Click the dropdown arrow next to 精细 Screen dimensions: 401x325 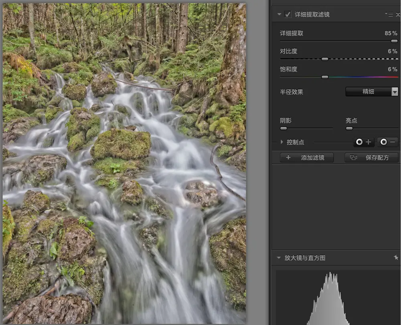click(x=395, y=92)
